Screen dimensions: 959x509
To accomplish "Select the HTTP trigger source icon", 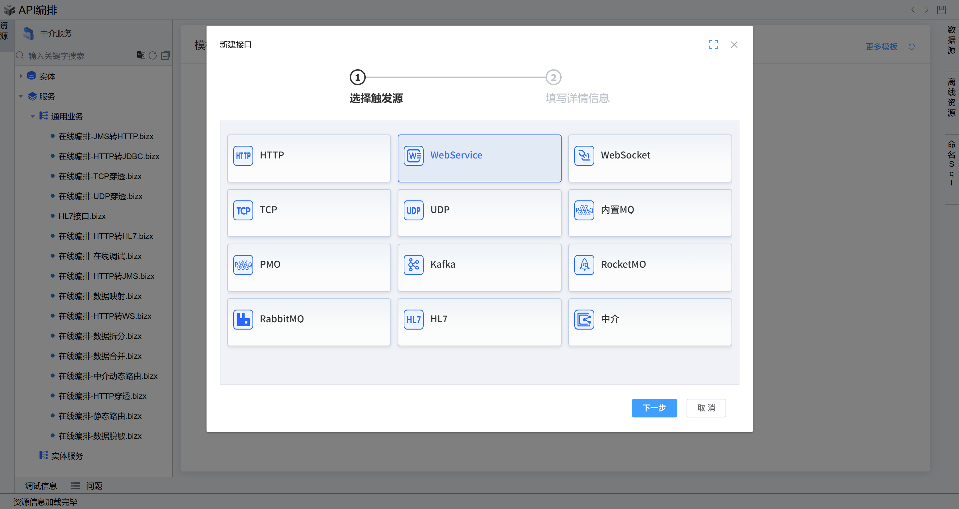I will click(243, 155).
